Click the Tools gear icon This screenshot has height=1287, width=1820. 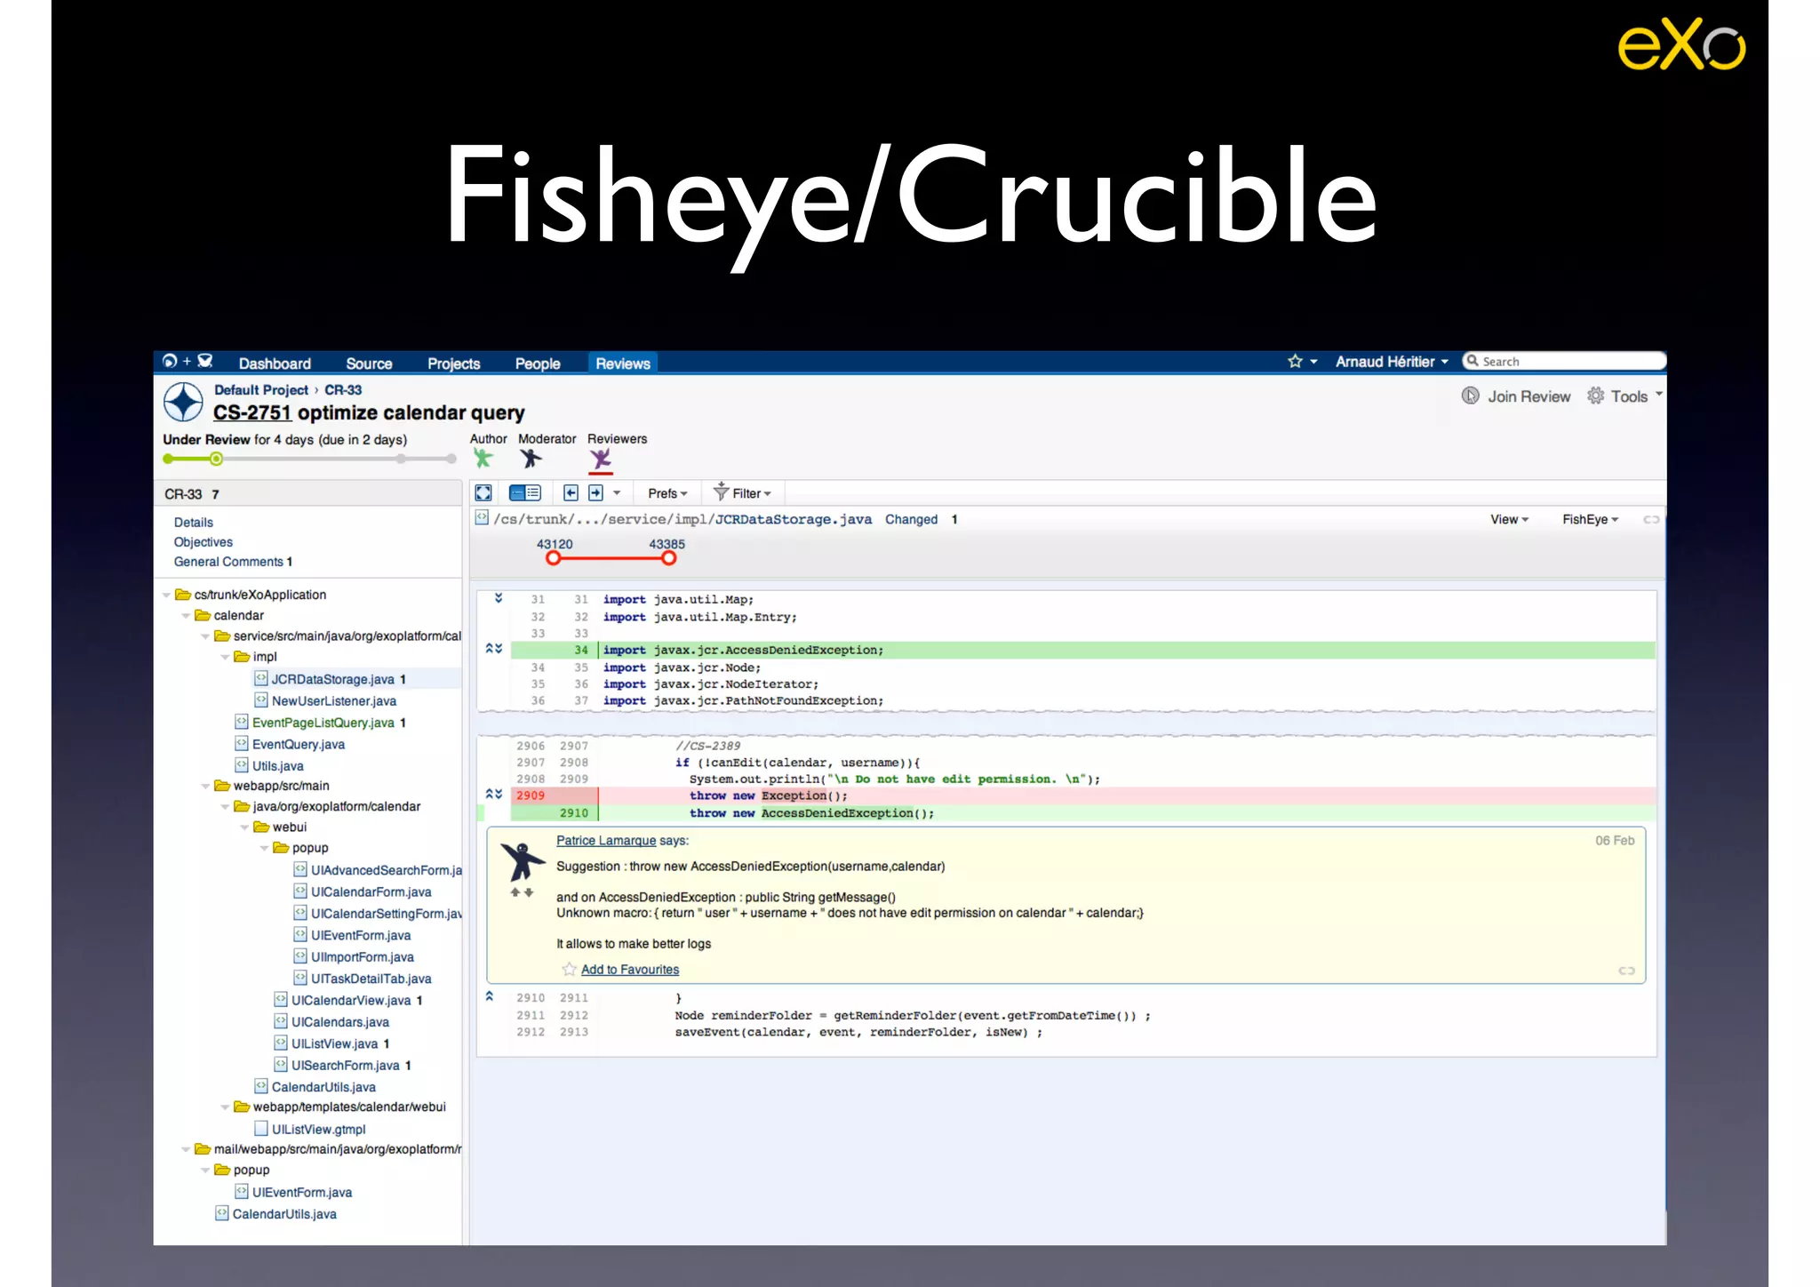(1596, 396)
